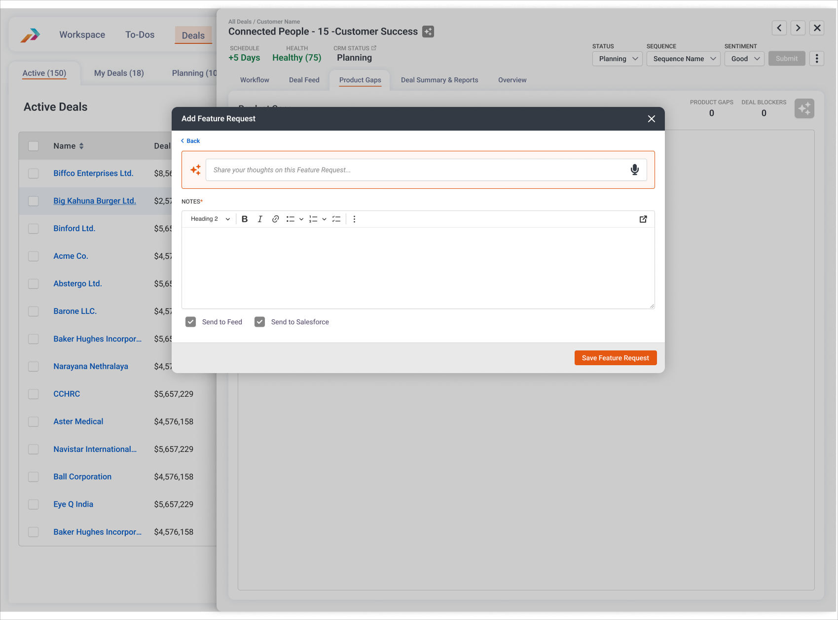Sort the deals by Name column
This screenshot has height=620, width=838.
tap(81, 146)
